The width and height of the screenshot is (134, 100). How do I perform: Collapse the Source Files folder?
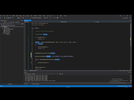click(x=3, y=33)
